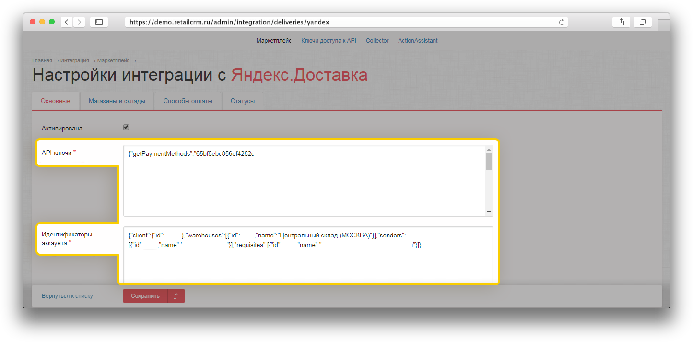
Task: Follow the Маркетплейс breadcrumb link
Action: click(x=113, y=61)
